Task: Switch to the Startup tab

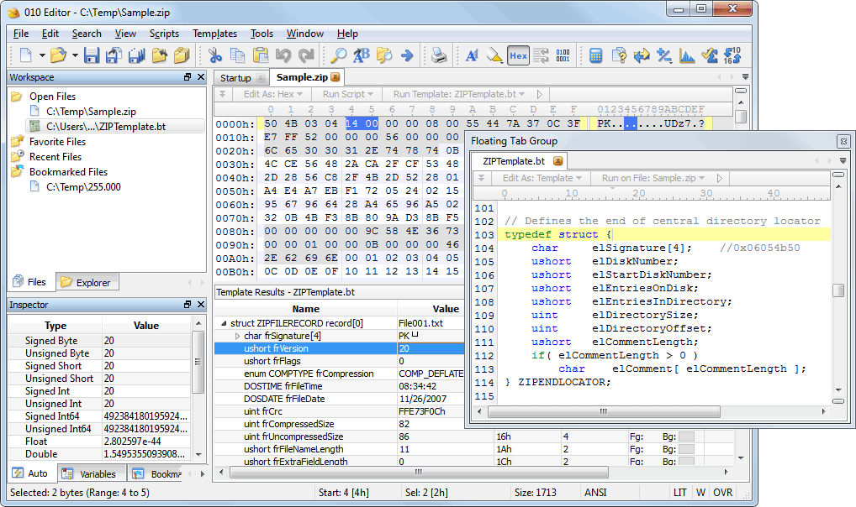Action: pyautogui.click(x=235, y=77)
